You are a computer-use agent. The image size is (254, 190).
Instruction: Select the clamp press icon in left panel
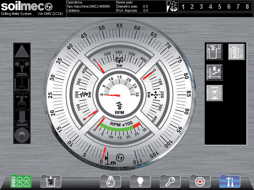22,68
